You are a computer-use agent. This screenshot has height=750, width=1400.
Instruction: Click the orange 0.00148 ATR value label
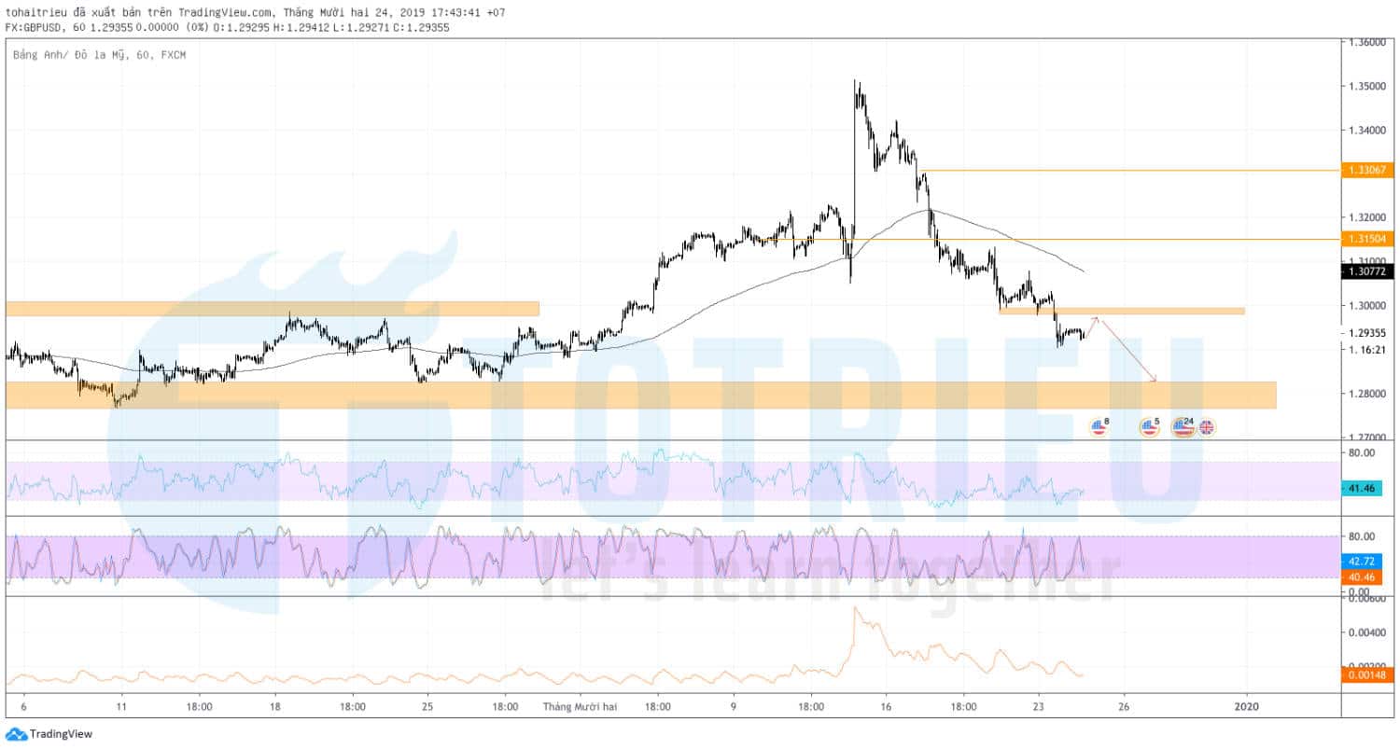(1366, 674)
